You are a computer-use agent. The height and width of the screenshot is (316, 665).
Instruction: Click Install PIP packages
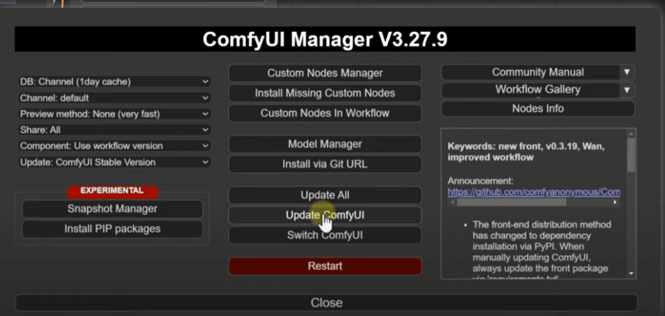(x=112, y=229)
